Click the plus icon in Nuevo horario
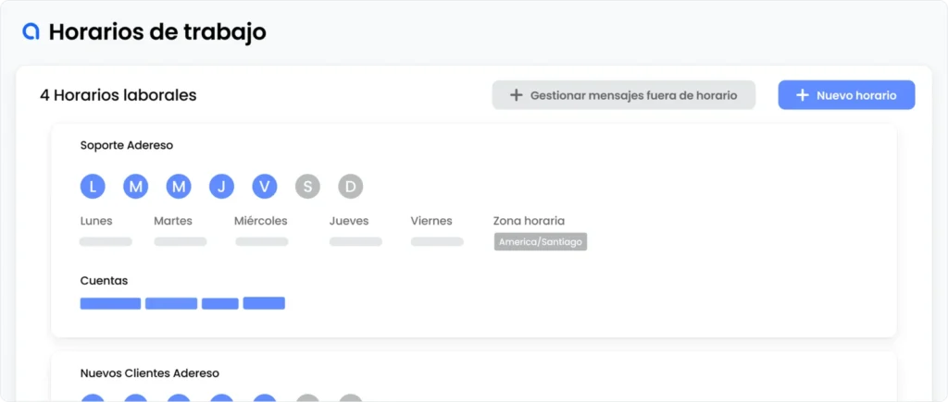 tap(802, 95)
